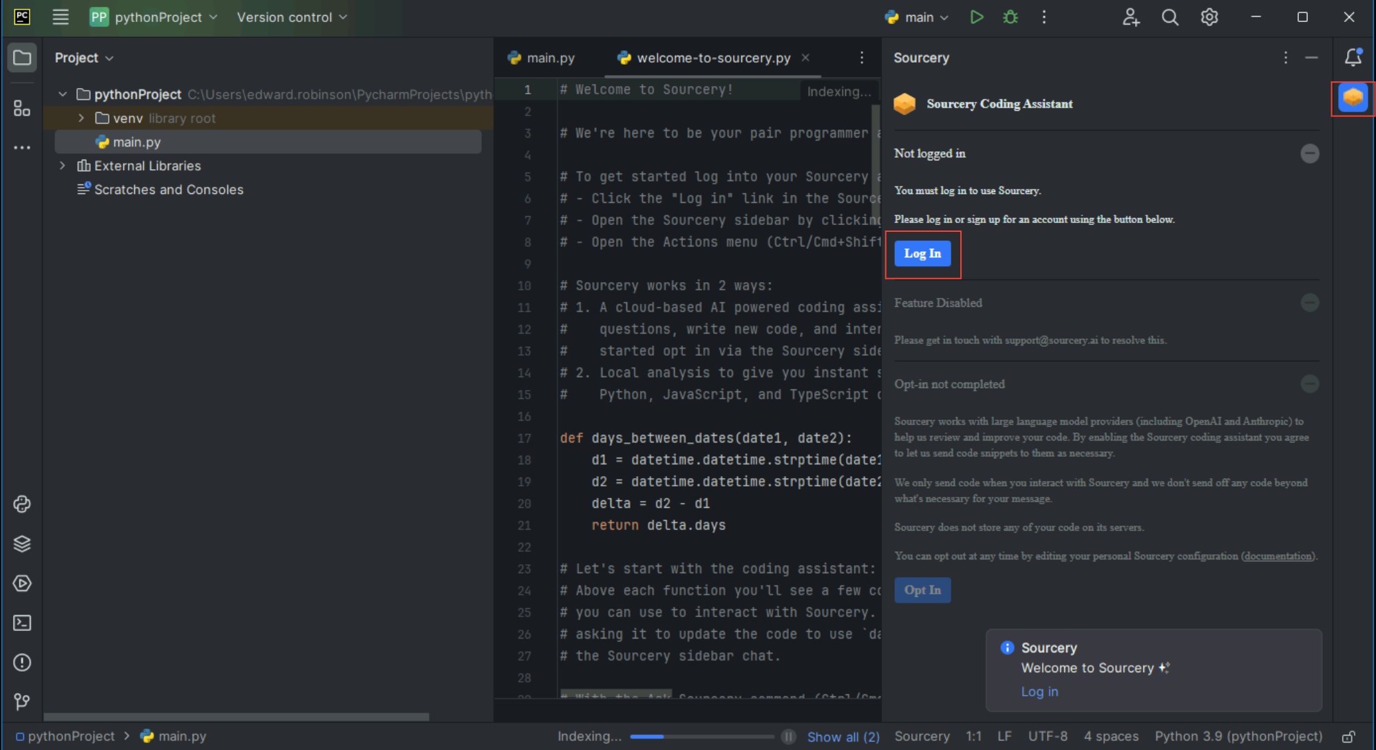Close the welcome-to-sourcery.py tab
1376x750 pixels.
click(805, 58)
